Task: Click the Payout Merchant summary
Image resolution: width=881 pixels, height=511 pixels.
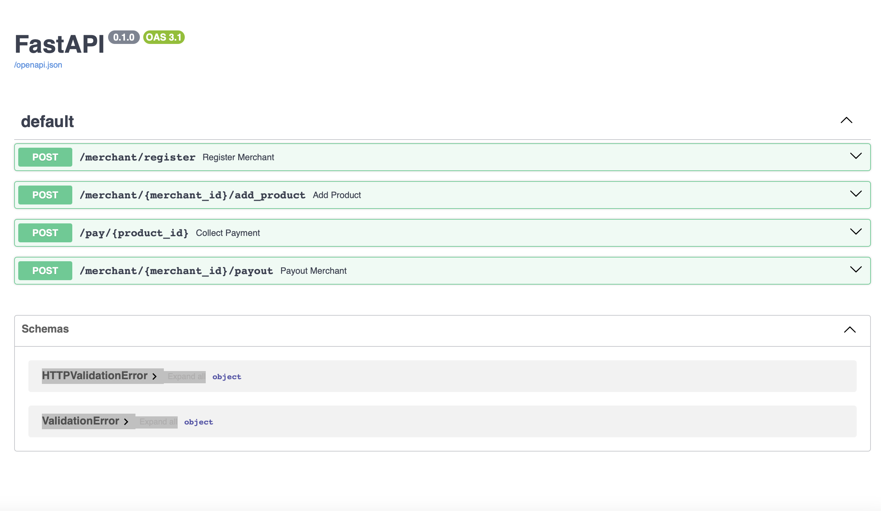Action: click(x=313, y=271)
